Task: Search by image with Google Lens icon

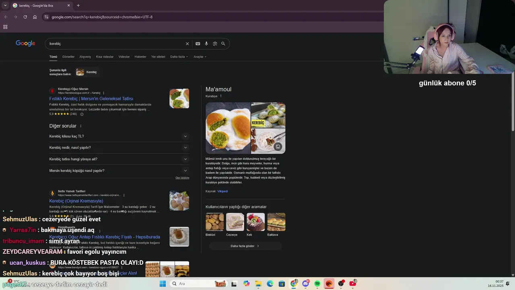Action: click(215, 43)
